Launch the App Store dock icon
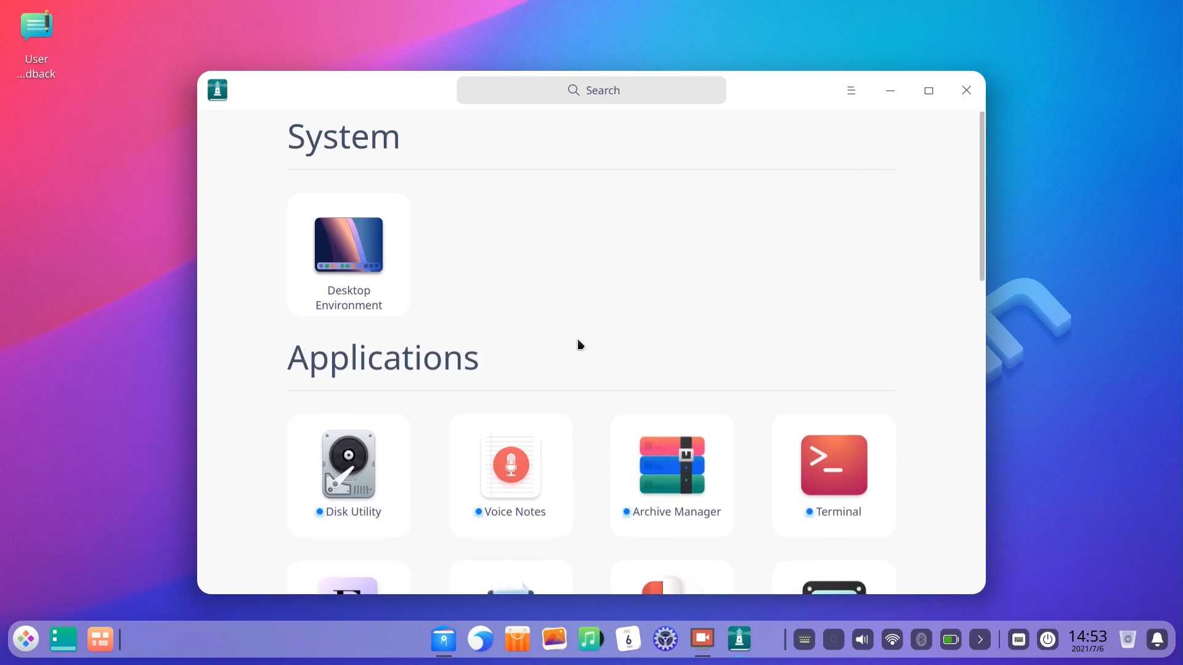 (x=518, y=639)
